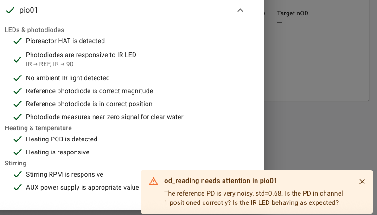Dismiss the od_reading warning notification
The image size is (377, 215).
coord(362,182)
